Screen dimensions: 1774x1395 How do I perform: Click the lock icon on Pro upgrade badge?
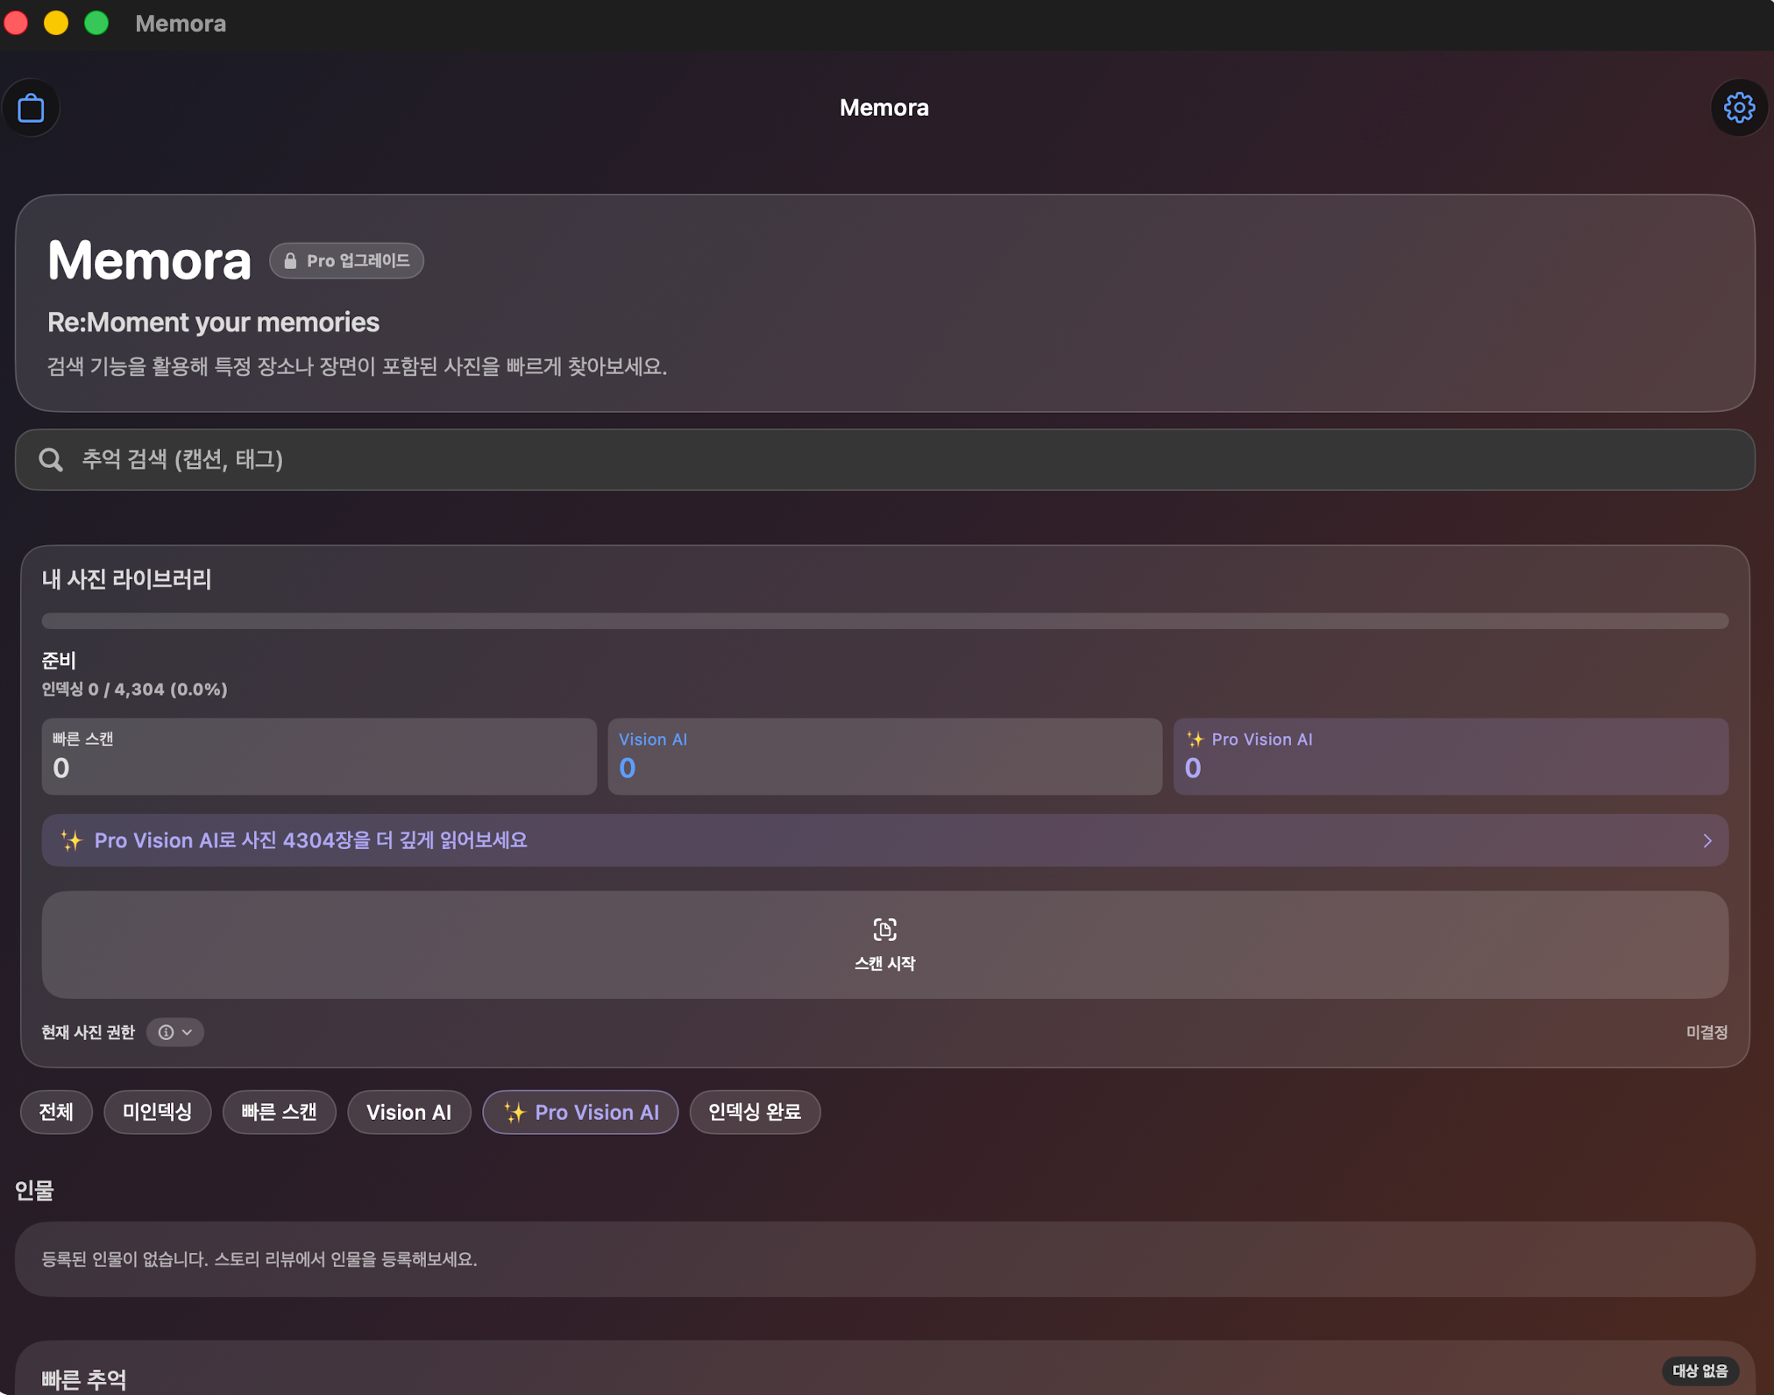click(291, 261)
